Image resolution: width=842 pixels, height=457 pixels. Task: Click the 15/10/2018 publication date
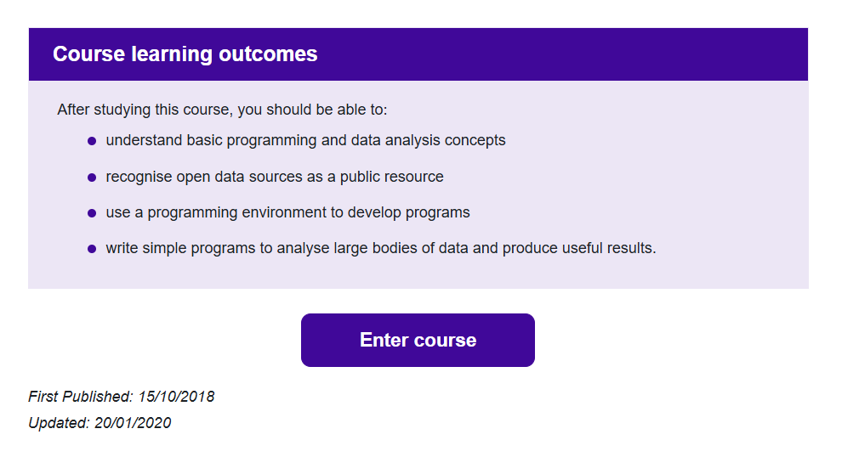click(176, 397)
